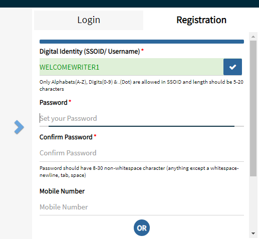Click the bold Confirm Password label
Image resolution: width=259 pixels, height=239 pixels.
[x=66, y=137]
